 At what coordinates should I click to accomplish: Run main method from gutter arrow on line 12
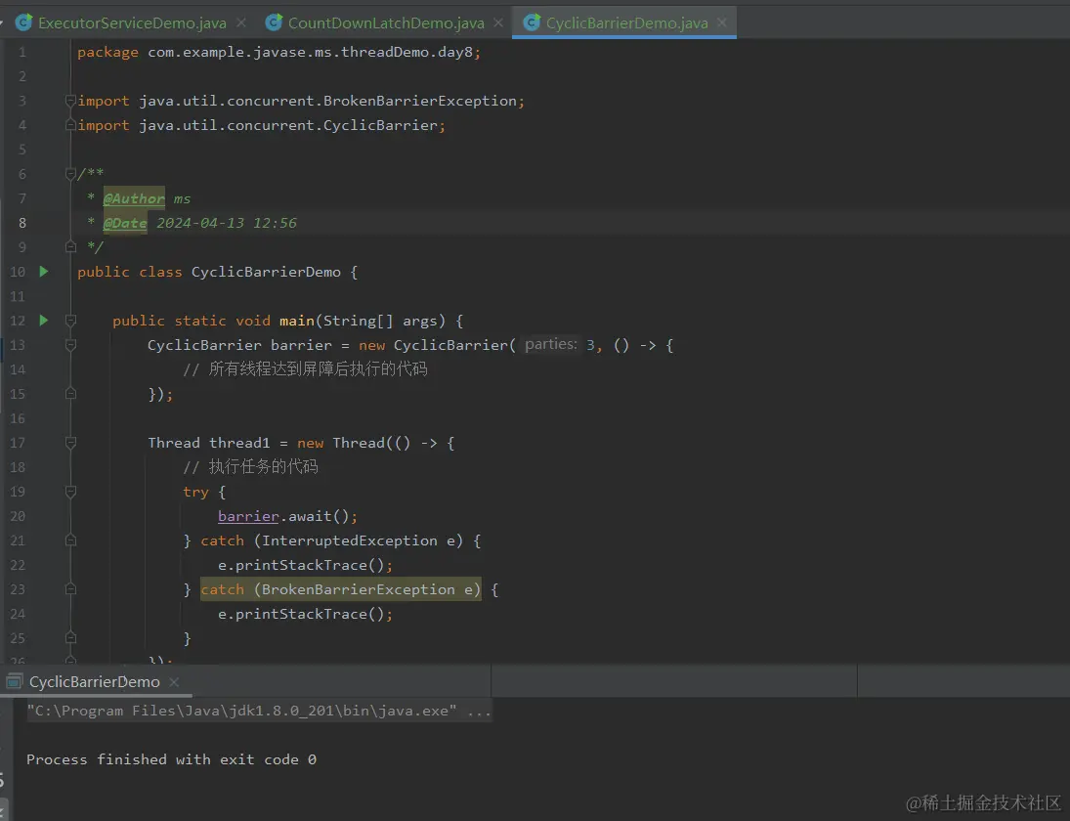pos(44,320)
